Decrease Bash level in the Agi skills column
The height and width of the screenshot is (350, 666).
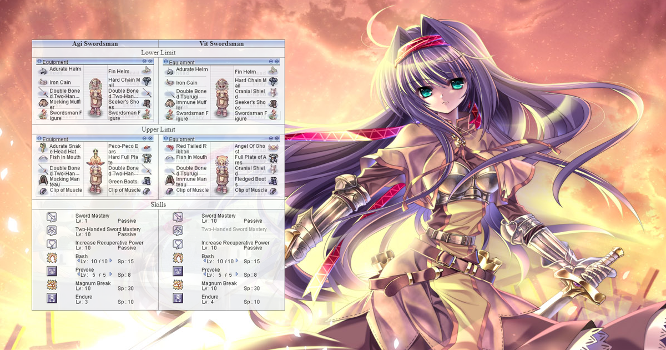77,261
